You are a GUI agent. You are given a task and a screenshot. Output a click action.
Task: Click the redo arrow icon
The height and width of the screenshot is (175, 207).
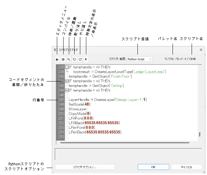(x=80, y=59)
